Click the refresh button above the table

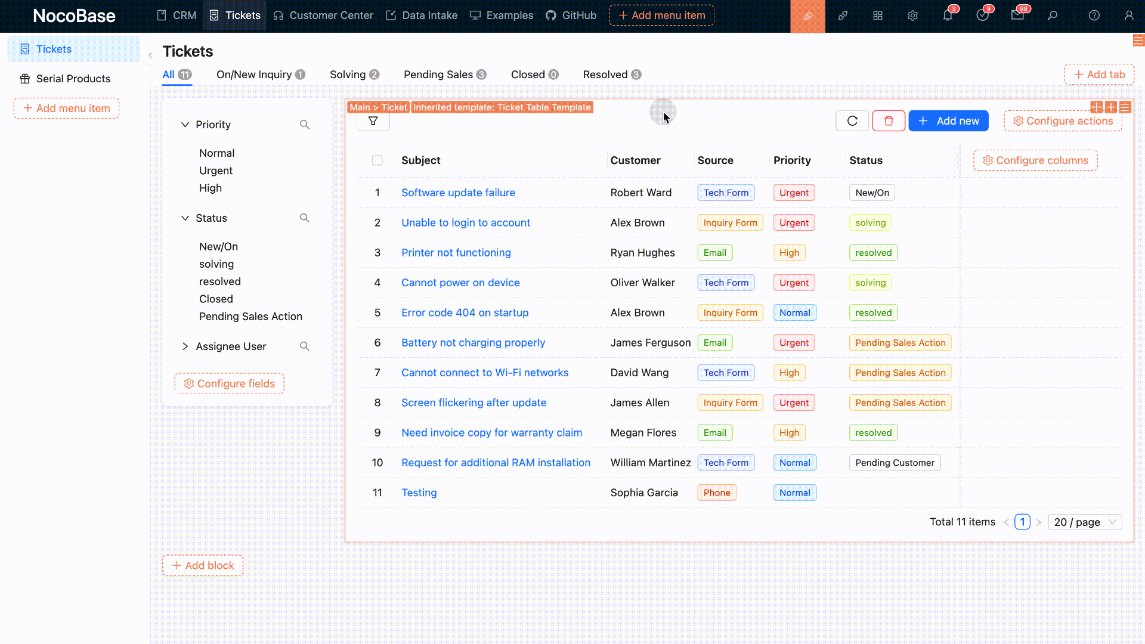click(852, 121)
